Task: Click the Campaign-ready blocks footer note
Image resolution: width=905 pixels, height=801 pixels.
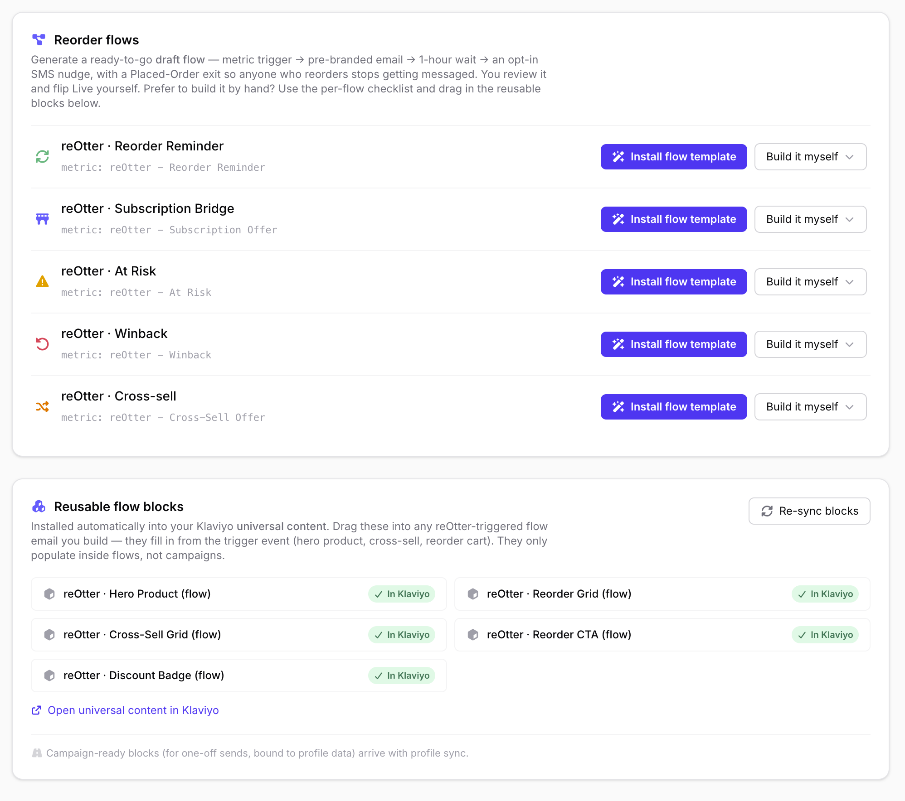Action: (x=257, y=753)
